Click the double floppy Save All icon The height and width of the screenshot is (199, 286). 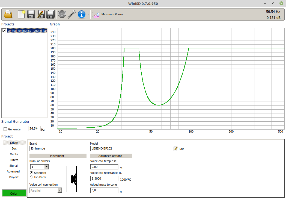51,14
